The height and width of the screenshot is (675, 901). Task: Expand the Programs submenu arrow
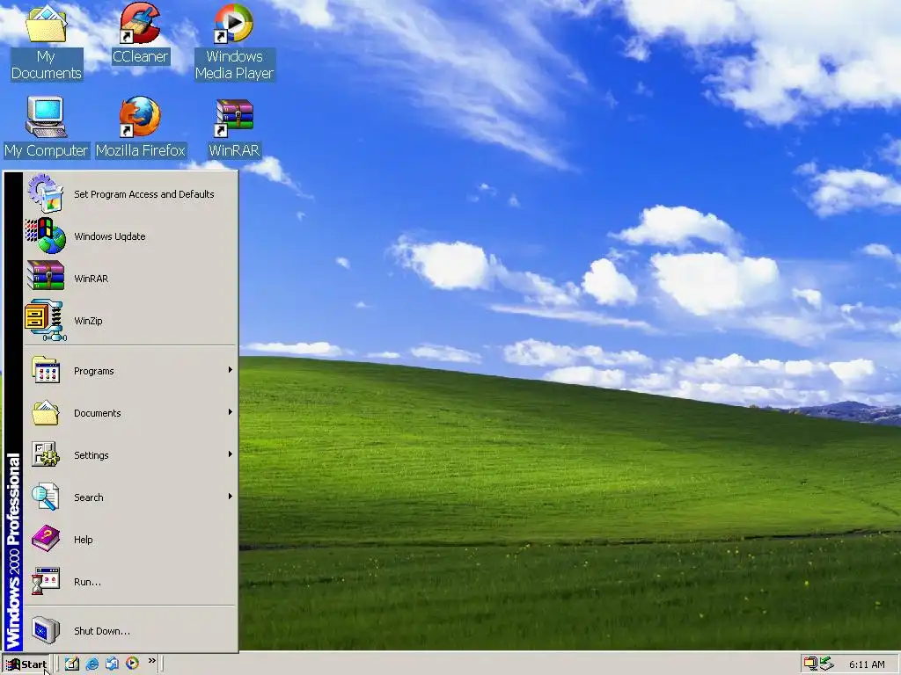click(x=230, y=370)
